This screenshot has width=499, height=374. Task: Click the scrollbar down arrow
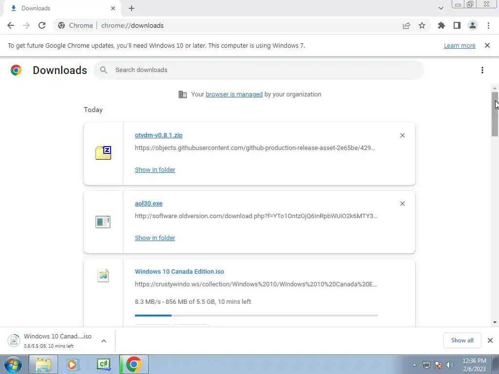[495, 322]
